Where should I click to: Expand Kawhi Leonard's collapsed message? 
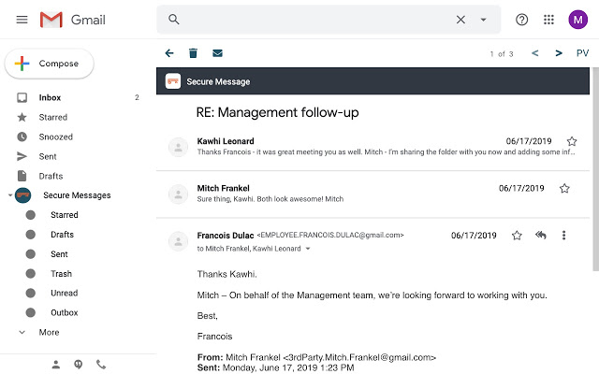tap(373, 147)
